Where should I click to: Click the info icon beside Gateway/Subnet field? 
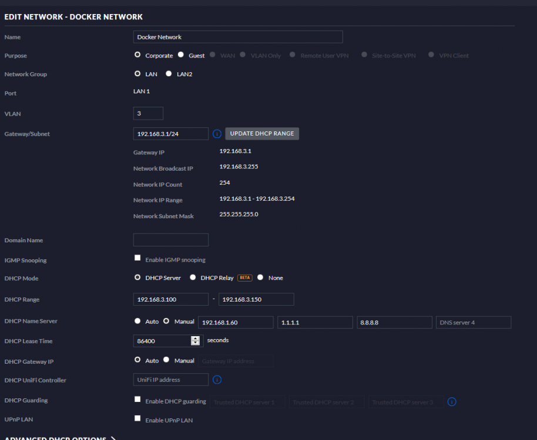(217, 134)
